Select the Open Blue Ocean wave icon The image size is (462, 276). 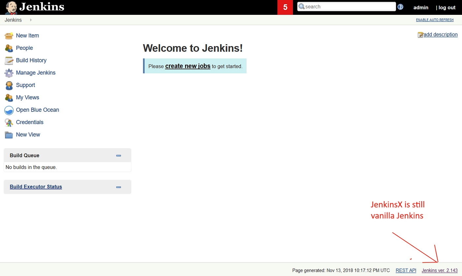click(9, 110)
